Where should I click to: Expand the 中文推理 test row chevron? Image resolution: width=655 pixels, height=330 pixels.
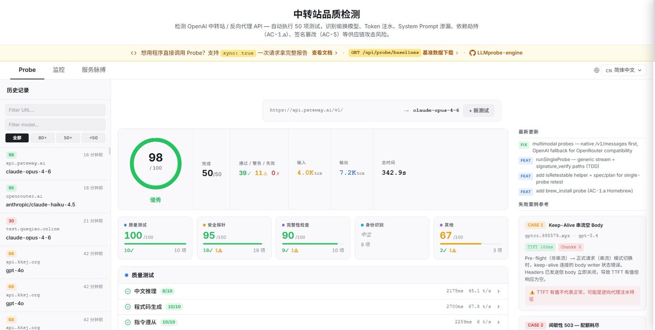[498, 291]
